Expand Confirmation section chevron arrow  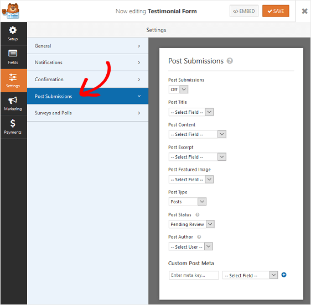click(x=139, y=80)
